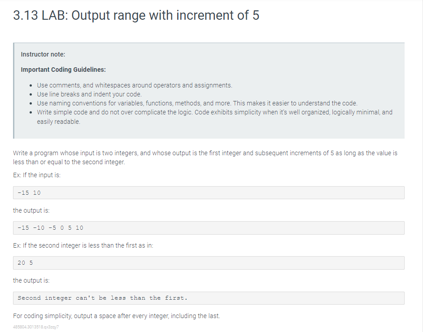This screenshot has width=423, height=332.
Task: Click the '-15 -10 -5 0 5 10' output box
Action: [209, 228]
